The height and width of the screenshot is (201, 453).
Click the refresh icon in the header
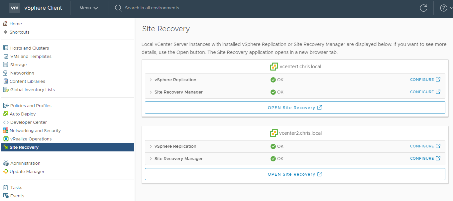[423, 8]
